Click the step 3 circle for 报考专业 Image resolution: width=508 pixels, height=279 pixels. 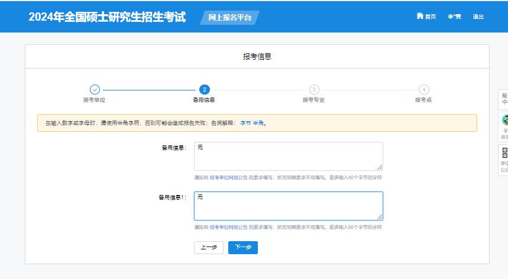pyautogui.click(x=314, y=90)
